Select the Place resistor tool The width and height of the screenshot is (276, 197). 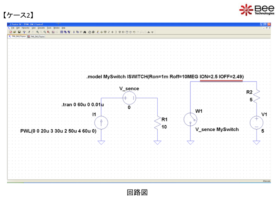[108, 32]
